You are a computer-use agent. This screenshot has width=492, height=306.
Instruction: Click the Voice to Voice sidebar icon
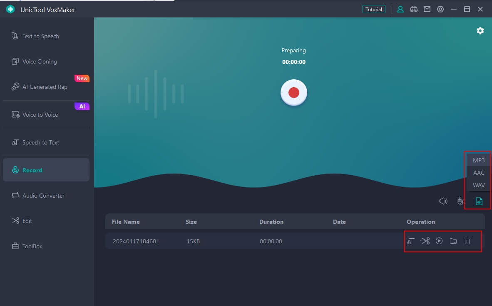tap(15, 115)
